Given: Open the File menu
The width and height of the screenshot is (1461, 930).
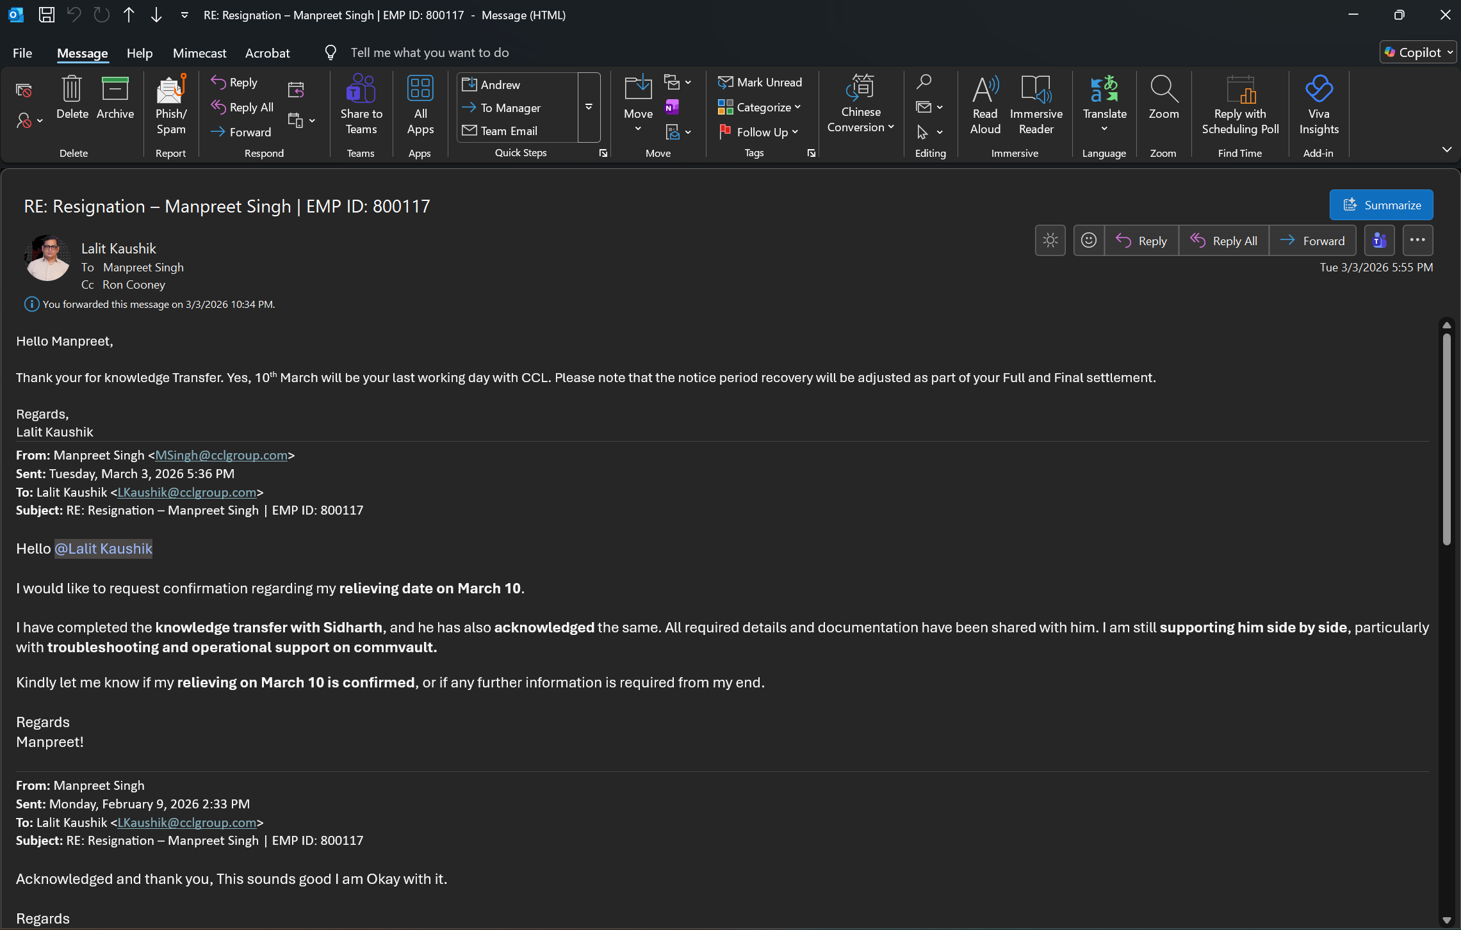Looking at the screenshot, I should pyautogui.click(x=22, y=53).
